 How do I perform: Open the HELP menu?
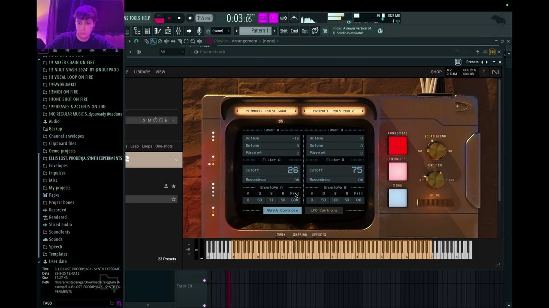[146, 18]
